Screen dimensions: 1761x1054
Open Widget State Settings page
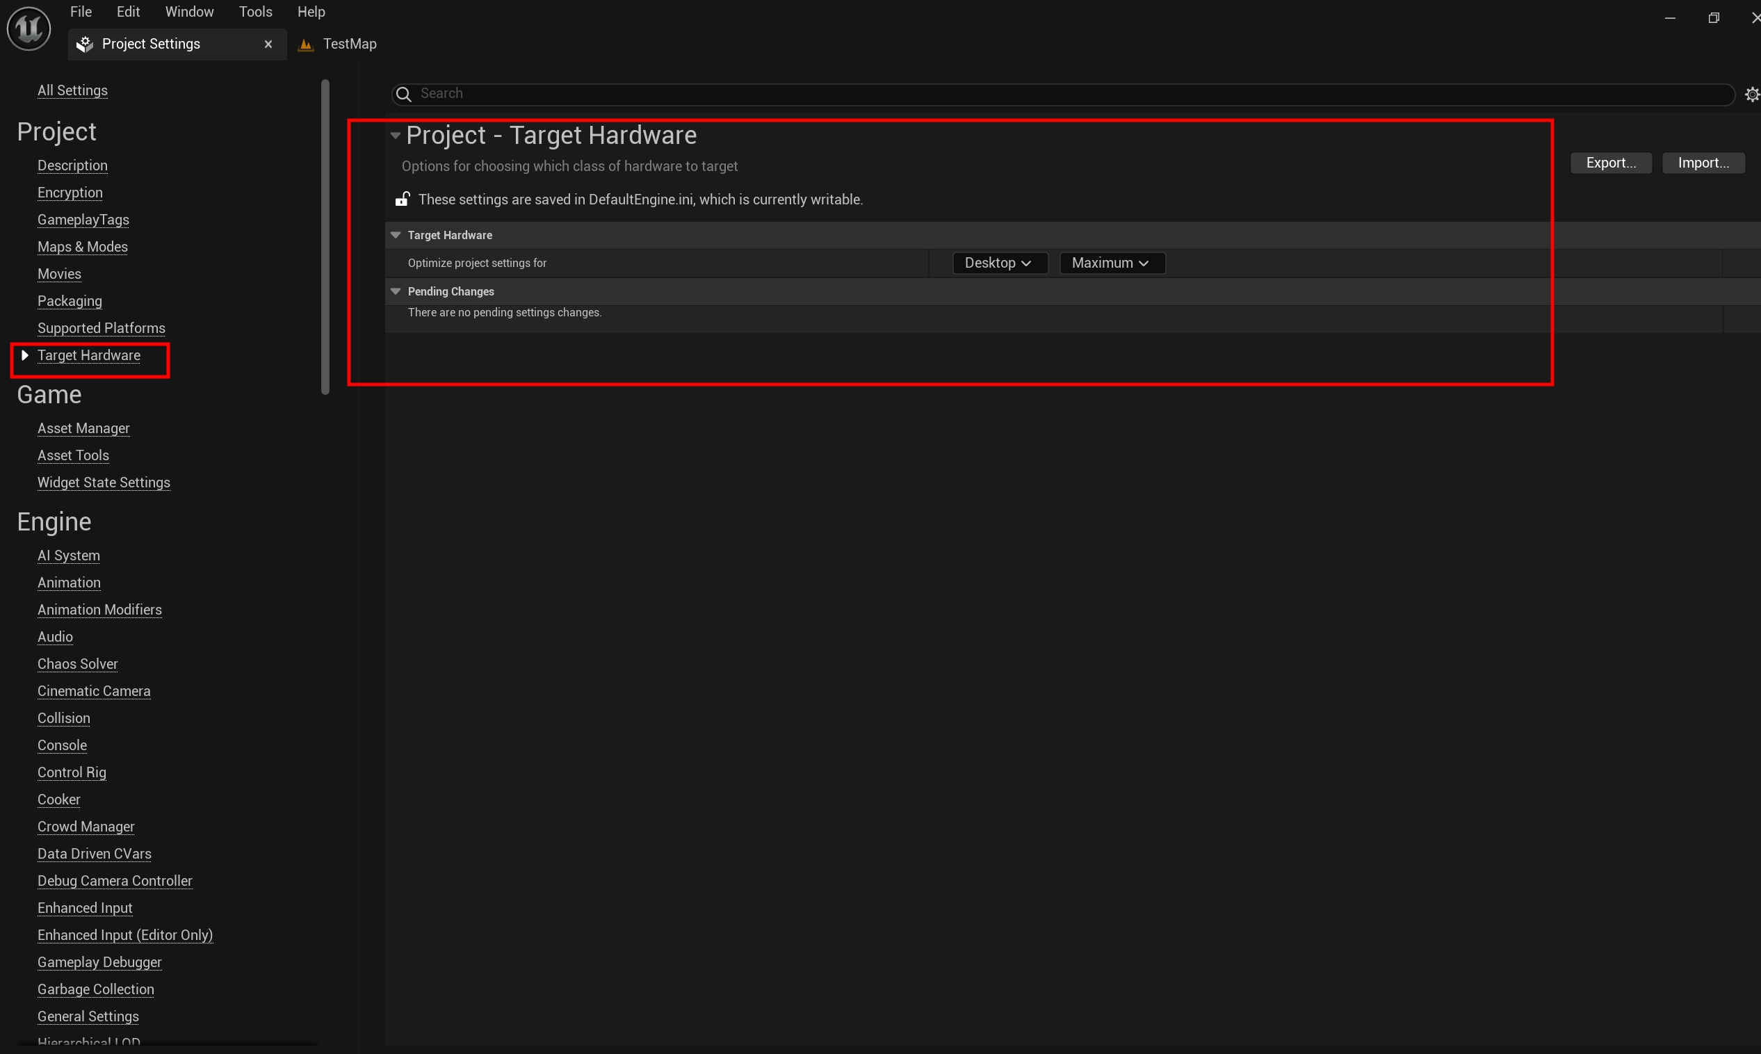(104, 483)
